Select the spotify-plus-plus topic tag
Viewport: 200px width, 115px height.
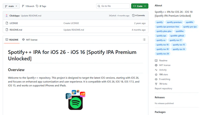coord(164,31)
